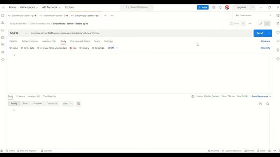Open the Explore page

point(69,7)
